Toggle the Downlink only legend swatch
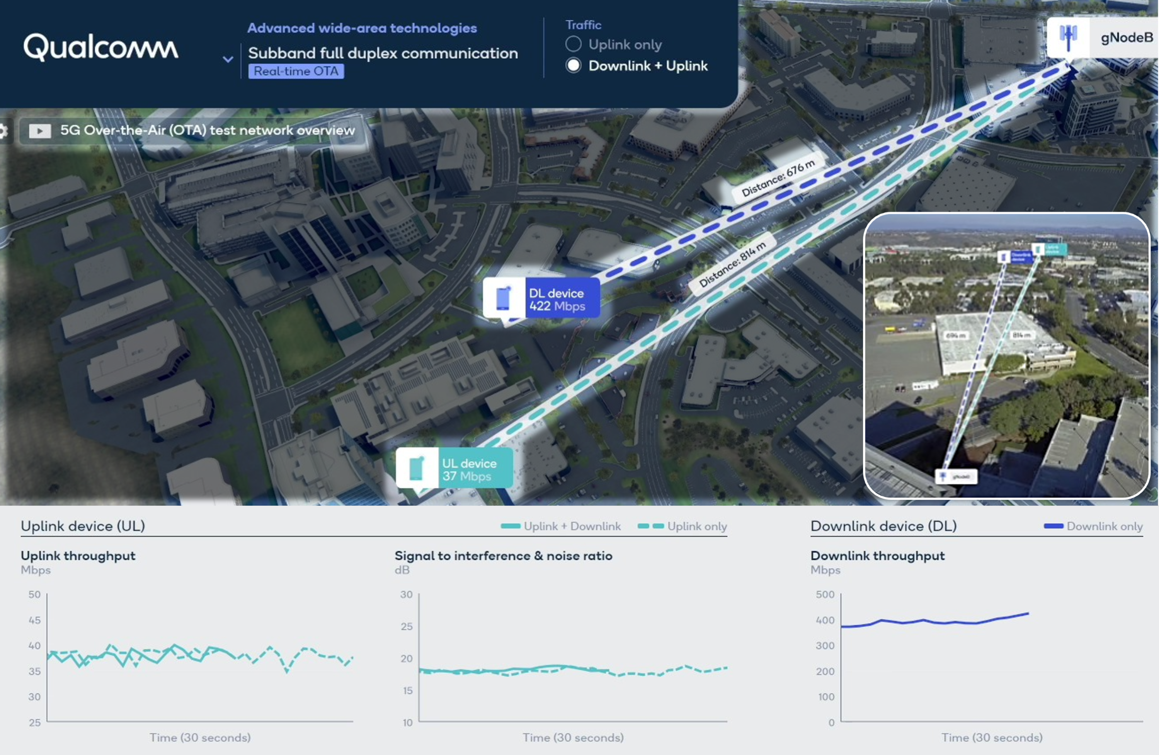This screenshot has height=755, width=1159. [x=1053, y=526]
